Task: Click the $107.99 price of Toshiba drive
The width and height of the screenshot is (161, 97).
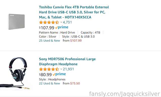Action: click(47, 27)
